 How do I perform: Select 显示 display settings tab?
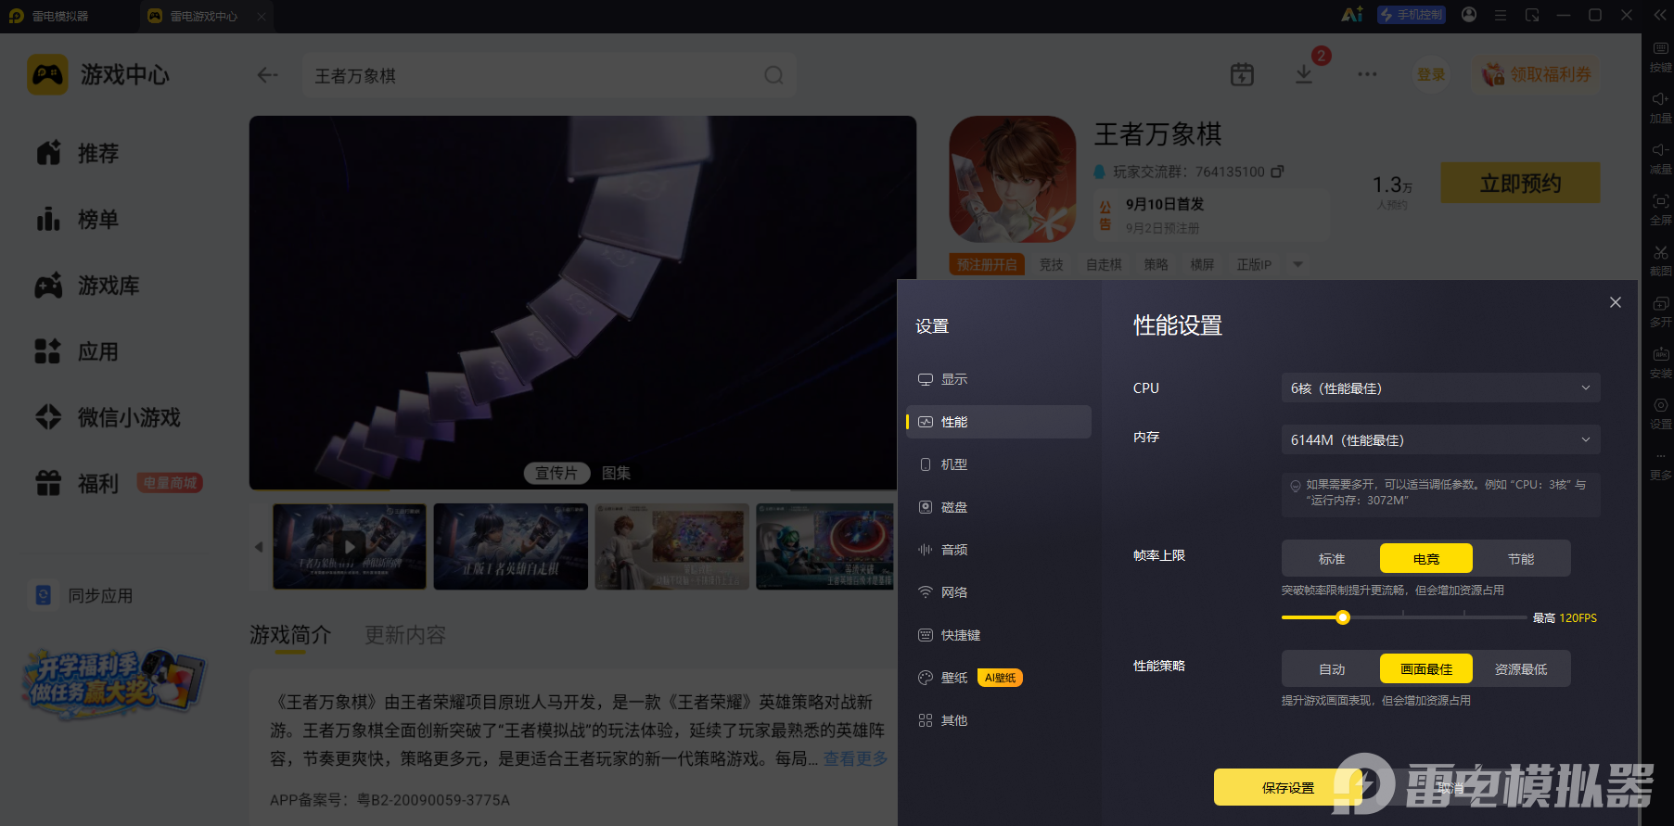click(999, 379)
